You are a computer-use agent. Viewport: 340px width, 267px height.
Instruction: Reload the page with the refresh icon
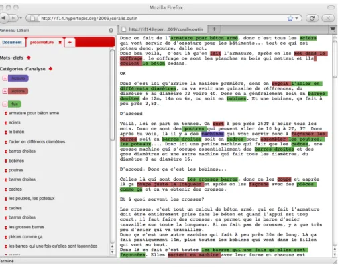pyautogui.click(x=312, y=18)
